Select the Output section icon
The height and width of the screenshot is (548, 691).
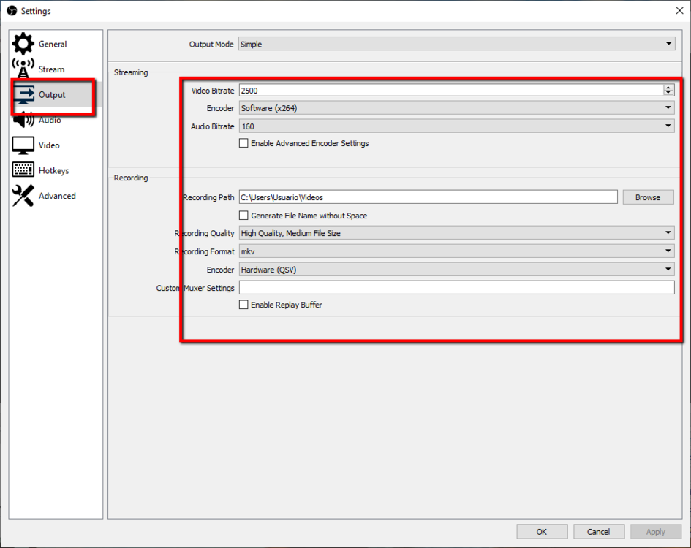(x=23, y=95)
